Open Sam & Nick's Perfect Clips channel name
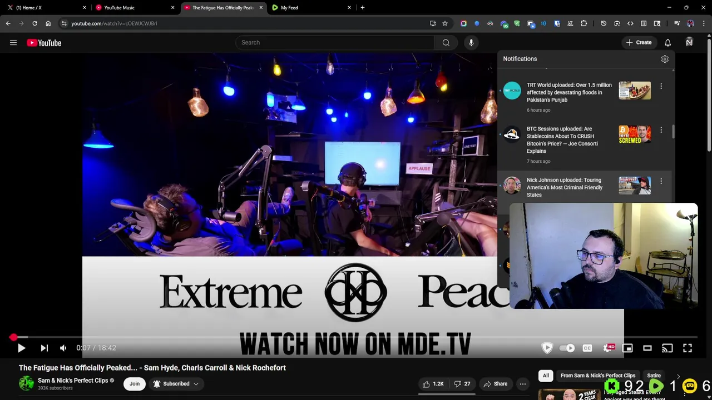 pyautogui.click(x=73, y=381)
